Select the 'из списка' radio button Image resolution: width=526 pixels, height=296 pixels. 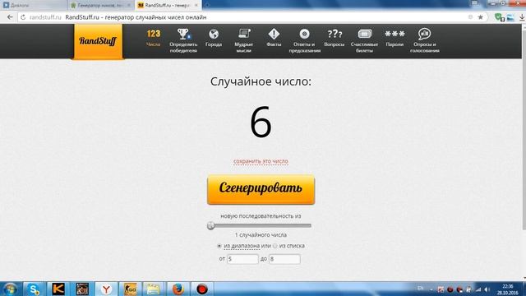pos(275,246)
